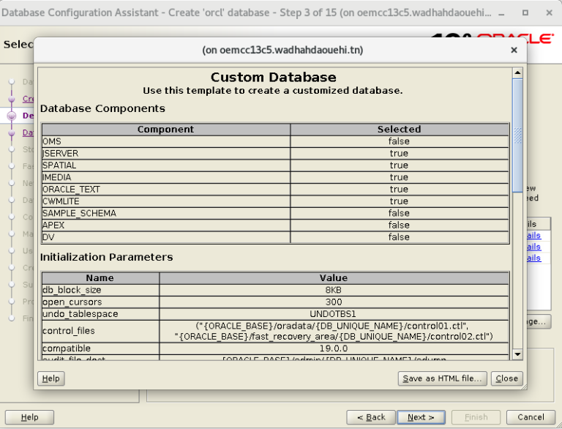The height and width of the screenshot is (429, 562).
Task: Click the current highlighted step node in sidebar
Action: point(12,116)
